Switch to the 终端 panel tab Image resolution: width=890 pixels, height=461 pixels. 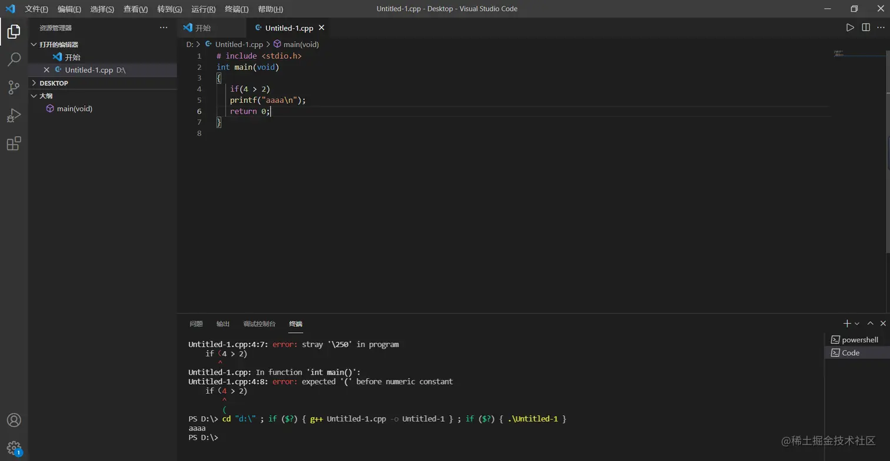pos(295,324)
